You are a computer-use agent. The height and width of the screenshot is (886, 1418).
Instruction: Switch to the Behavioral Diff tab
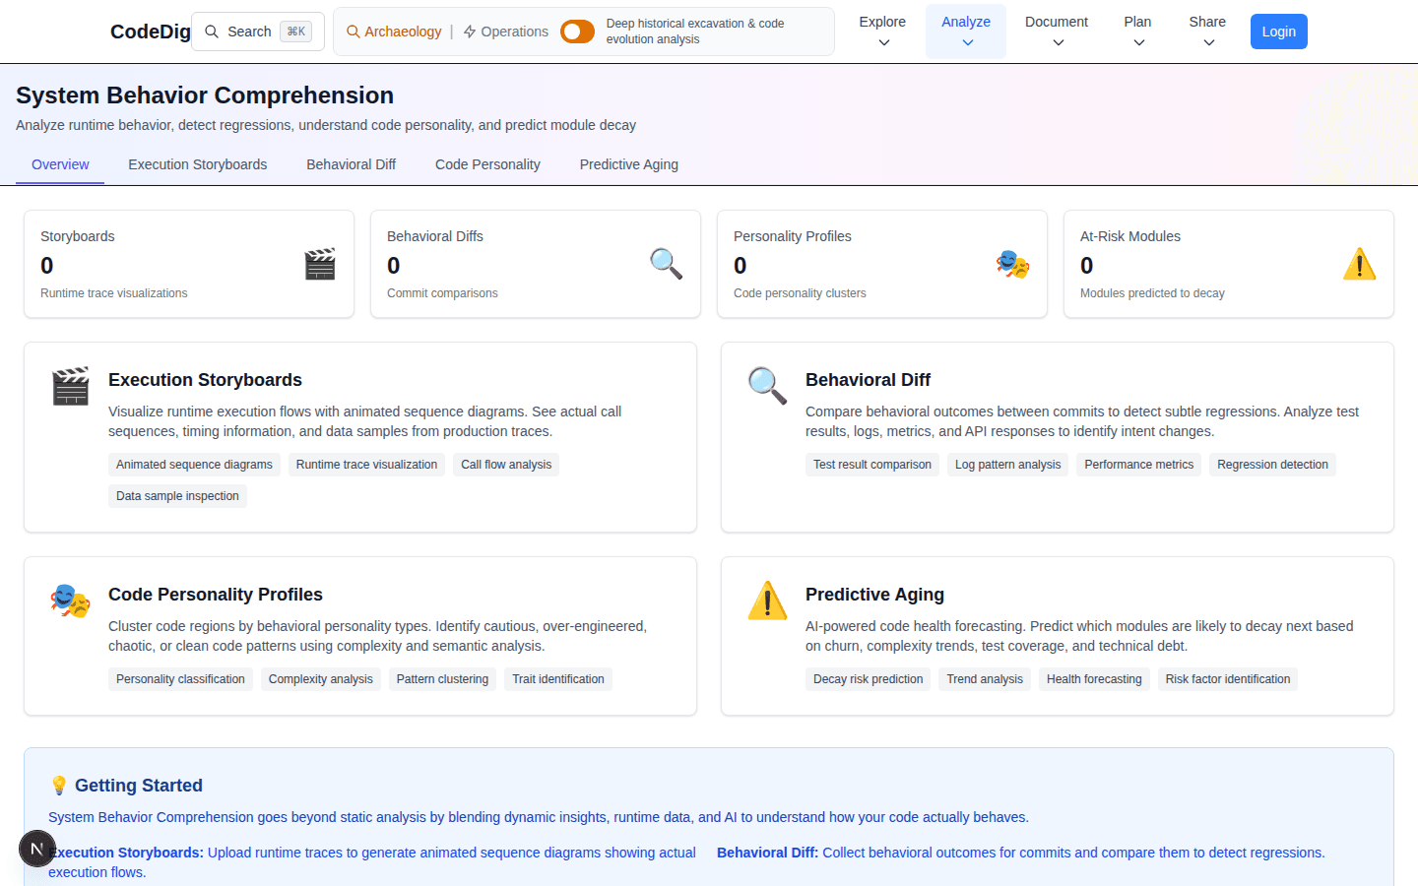click(351, 164)
